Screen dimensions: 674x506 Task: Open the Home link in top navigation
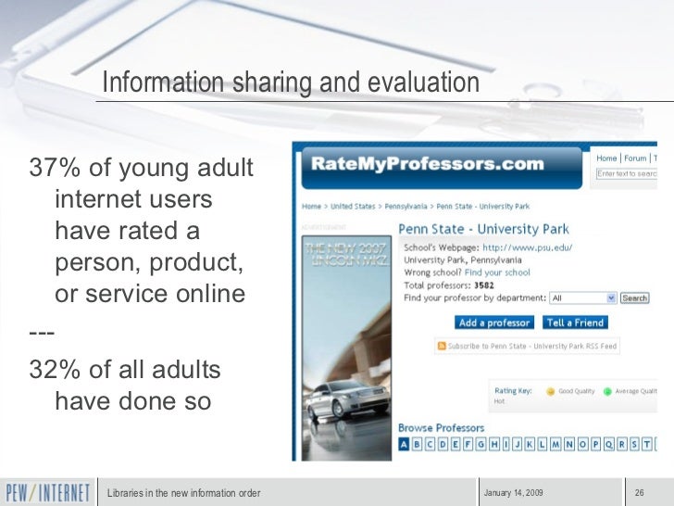tap(606, 158)
